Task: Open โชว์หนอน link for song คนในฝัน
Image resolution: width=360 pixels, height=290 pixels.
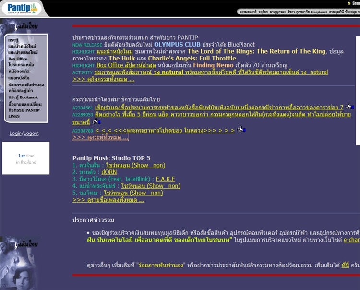Action: tap(135, 165)
